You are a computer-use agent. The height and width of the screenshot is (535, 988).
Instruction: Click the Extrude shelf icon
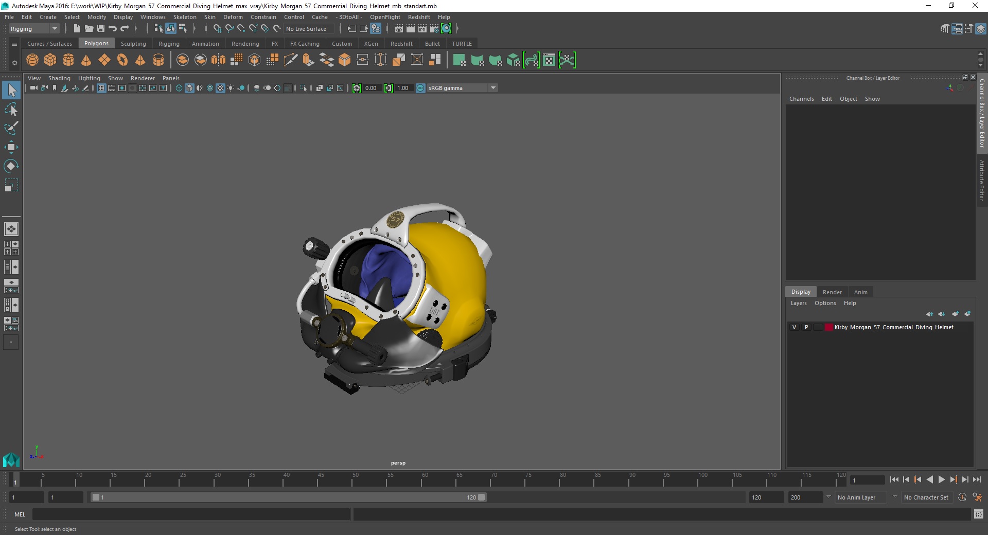tap(309, 60)
